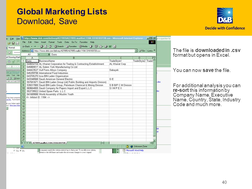Open the Normal style dropdown in Word

[14, 48]
